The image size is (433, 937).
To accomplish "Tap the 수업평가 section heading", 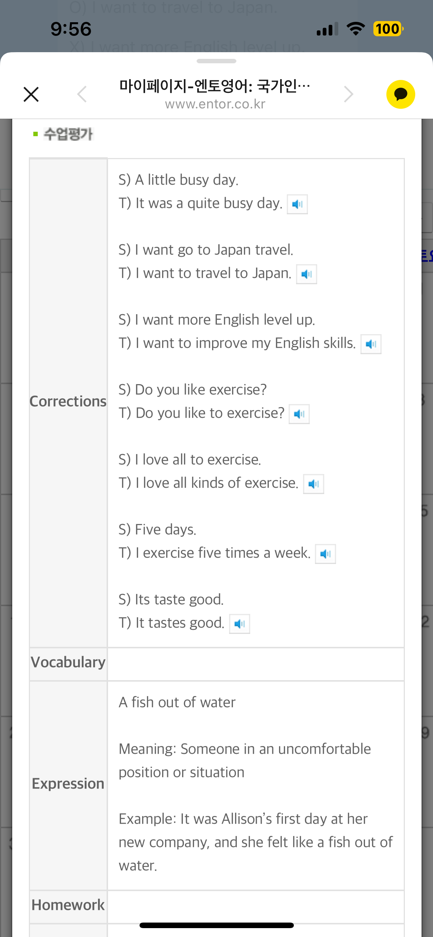I will pyautogui.click(x=68, y=134).
